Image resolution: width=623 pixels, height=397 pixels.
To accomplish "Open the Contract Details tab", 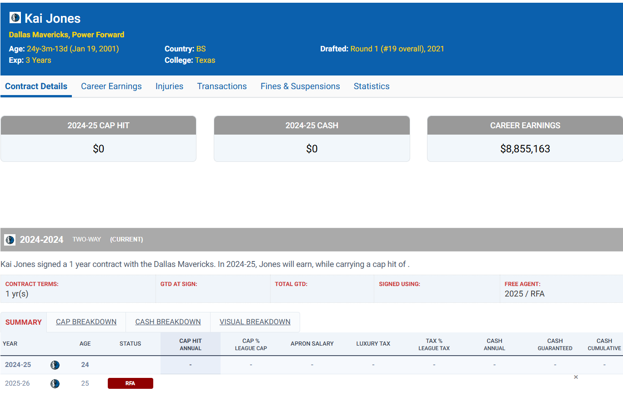I will click(x=36, y=86).
